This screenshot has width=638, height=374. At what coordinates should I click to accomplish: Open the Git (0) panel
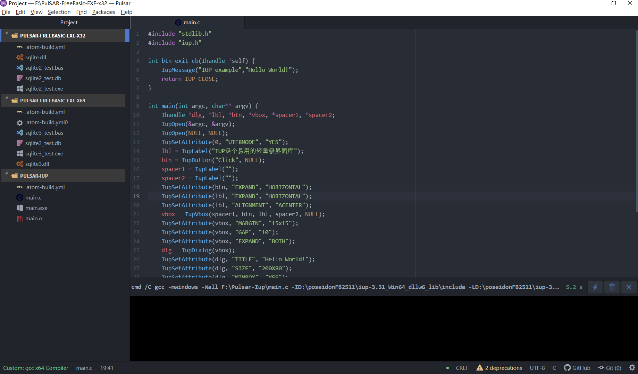click(610, 368)
